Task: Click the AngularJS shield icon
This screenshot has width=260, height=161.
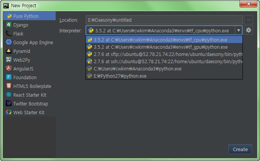Action: click(x=9, y=68)
